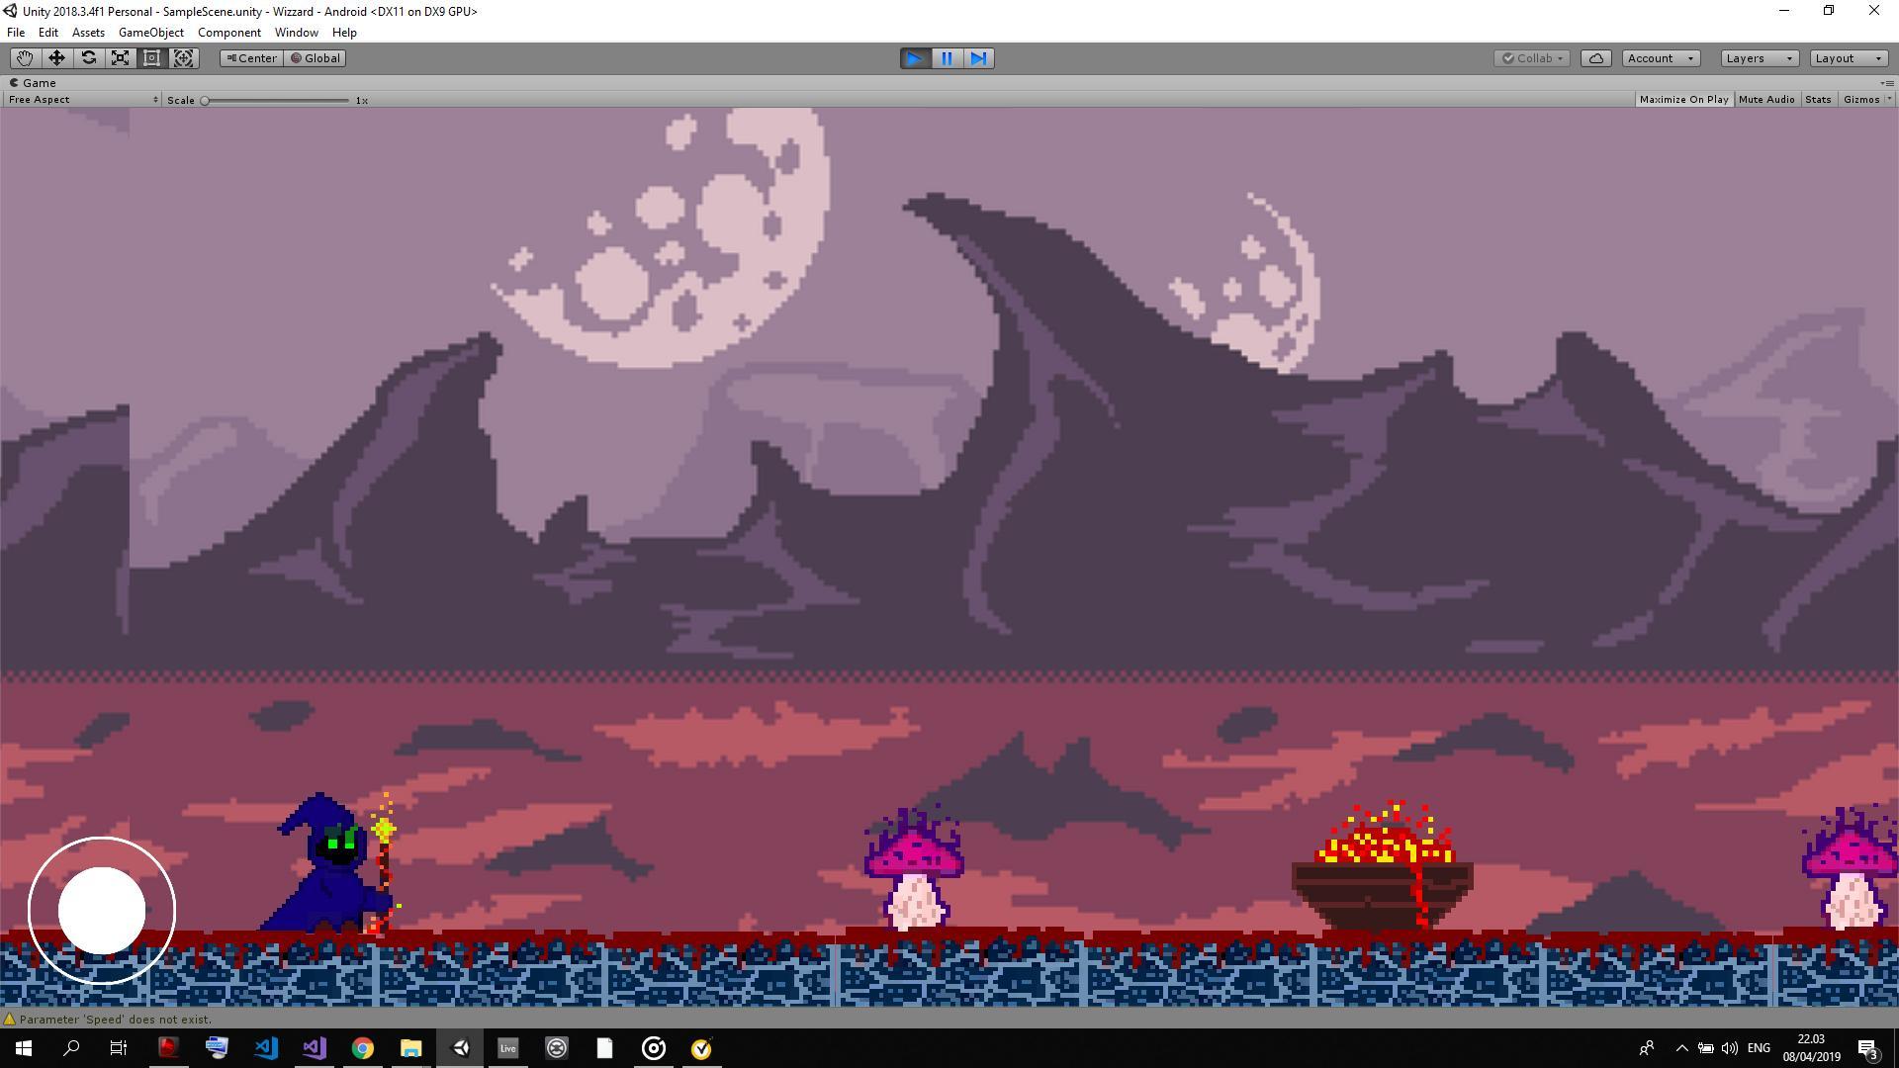
Task: Click the Step frame button
Action: (x=978, y=58)
